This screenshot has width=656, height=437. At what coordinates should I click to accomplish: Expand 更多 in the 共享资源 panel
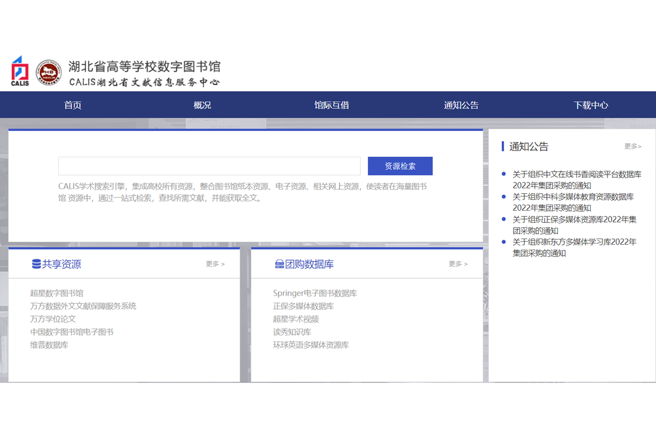215,264
